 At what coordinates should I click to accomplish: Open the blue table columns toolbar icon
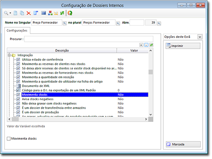[x=44, y=13]
